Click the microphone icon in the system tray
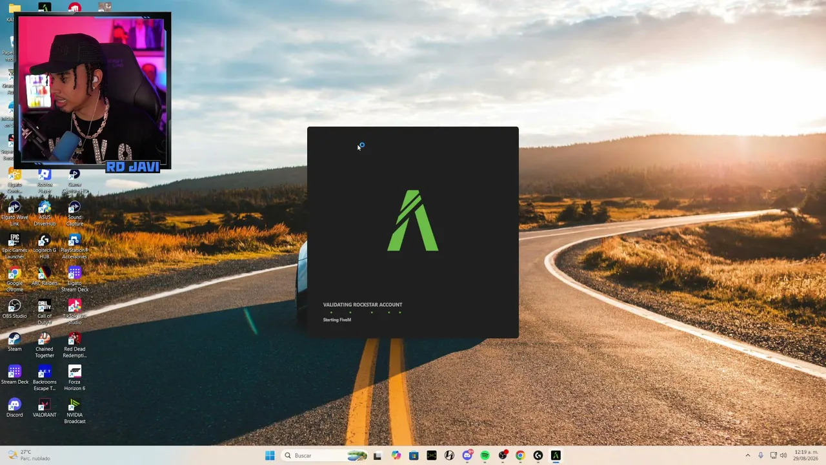 (761, 455)
